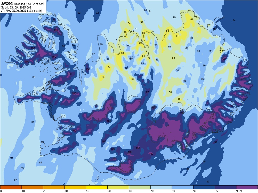Viewport: 258px width, 193px height.
Task: Select the orange 10–20 legend color block
Action: click(x=33, y=187)
